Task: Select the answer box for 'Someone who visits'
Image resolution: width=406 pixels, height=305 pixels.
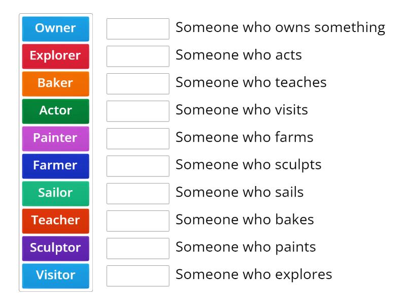Action: pyautogui.click(x=138, y=111)
